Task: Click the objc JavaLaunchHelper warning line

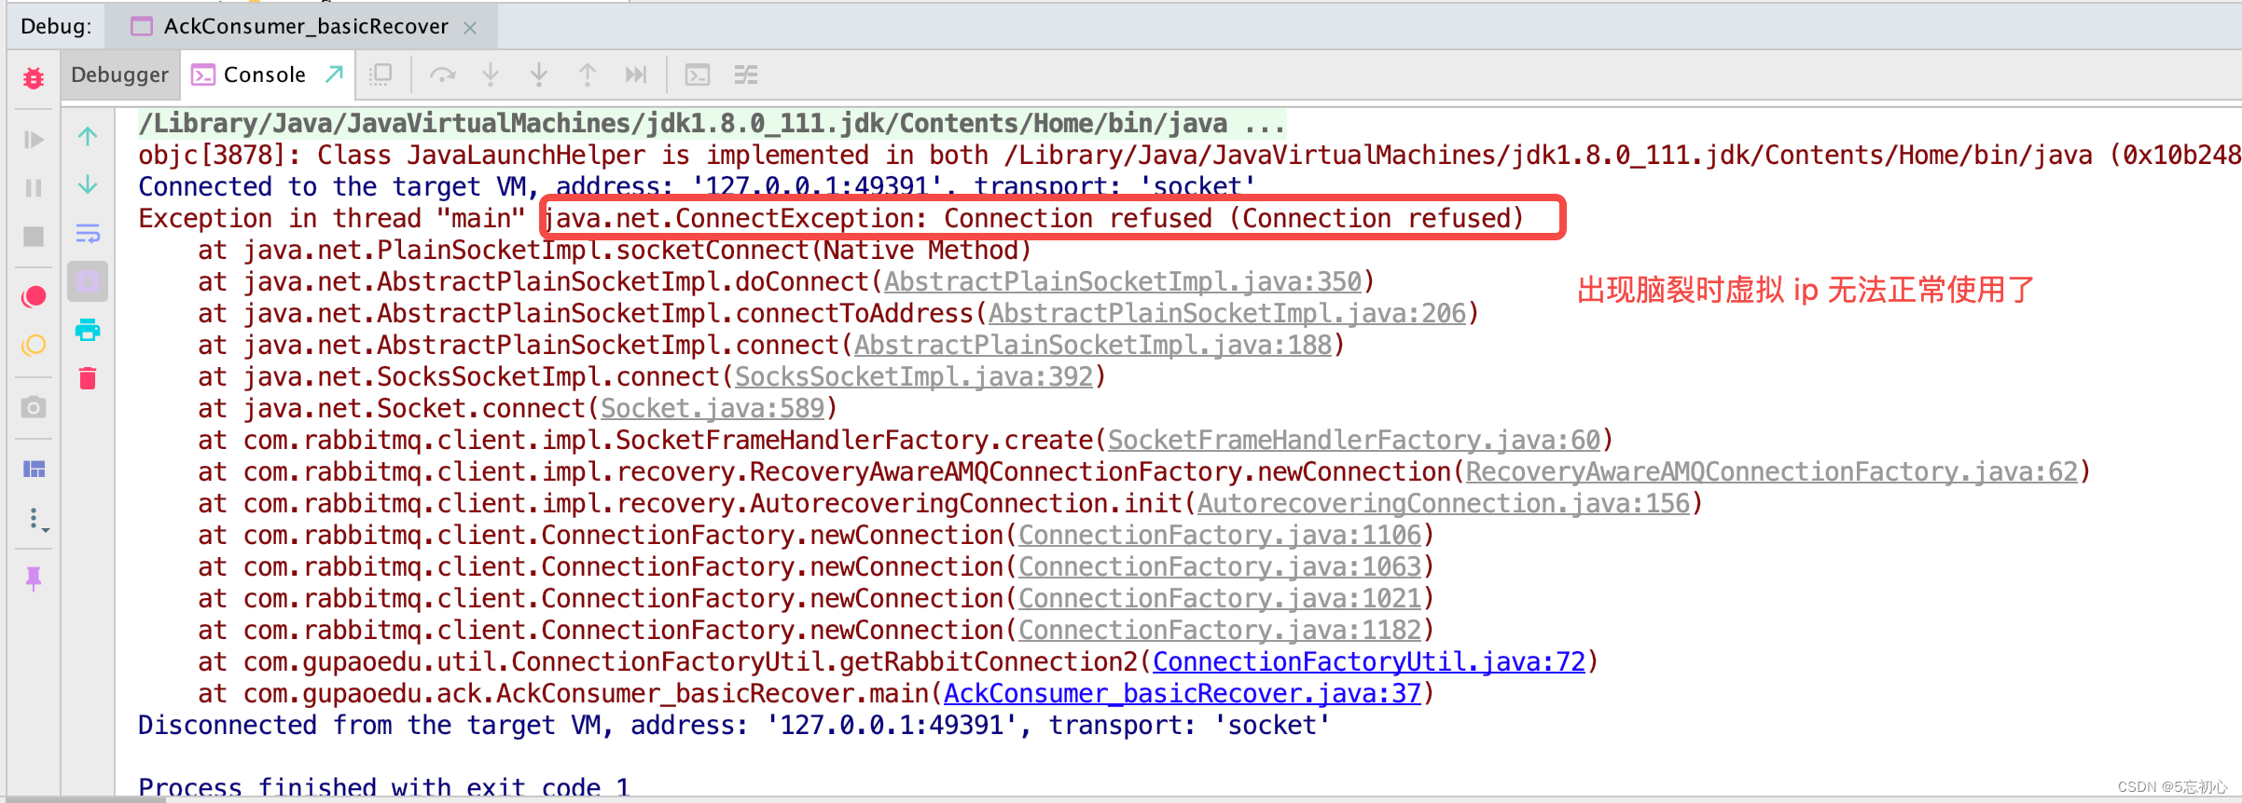Action: click(1189, 155)
